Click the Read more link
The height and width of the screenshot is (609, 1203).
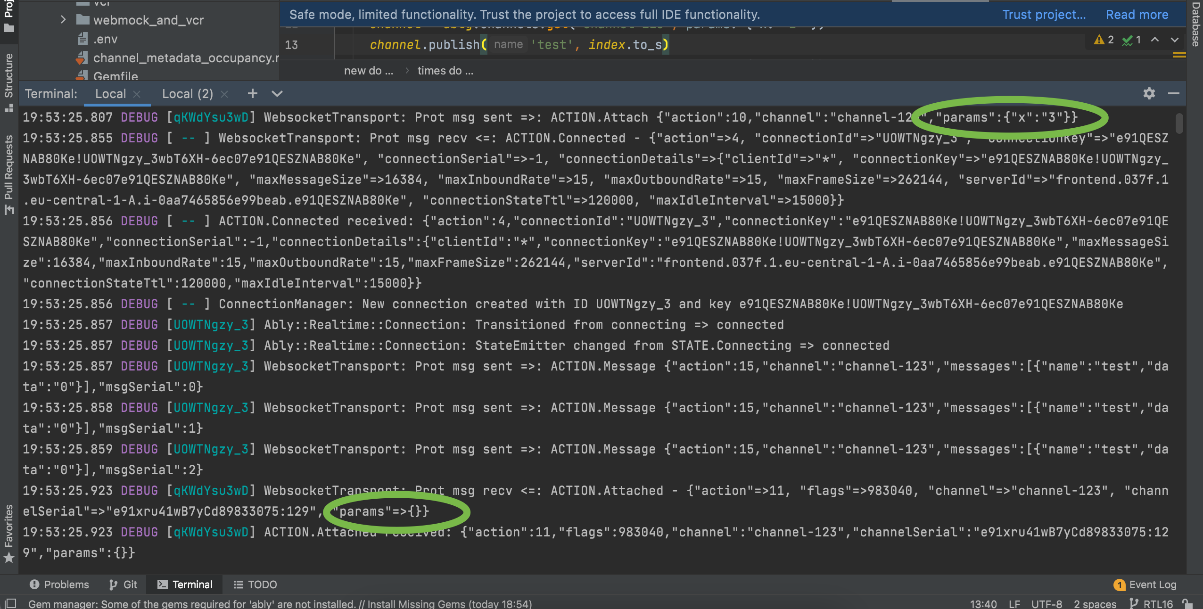(1137, 15)
